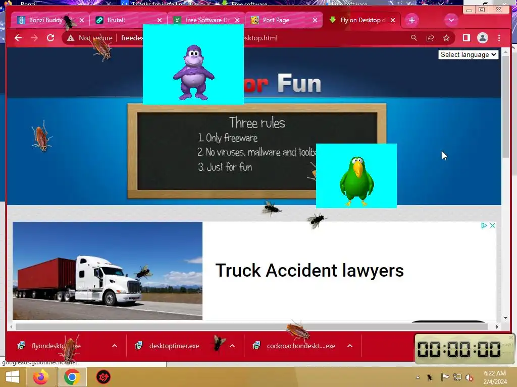Switch to the Bonzi Buddy tab
The width and height of the screenshot is (517, 387).
[46, 20]
